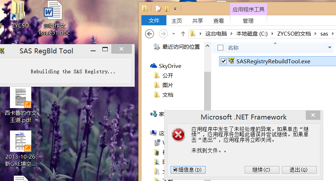Click the red error icon in the dialog
This screenshot has width=336, height=181.
(x=178, y=135)
